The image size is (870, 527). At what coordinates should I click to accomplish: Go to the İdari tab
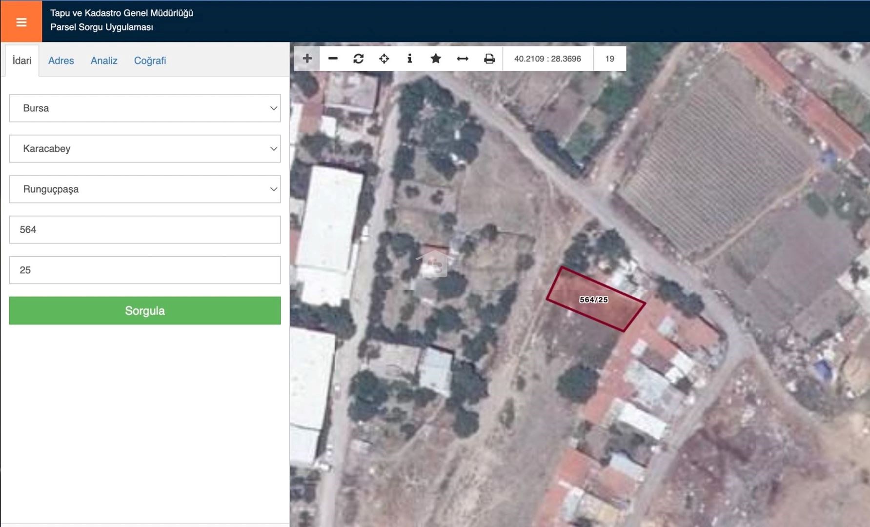22,61
